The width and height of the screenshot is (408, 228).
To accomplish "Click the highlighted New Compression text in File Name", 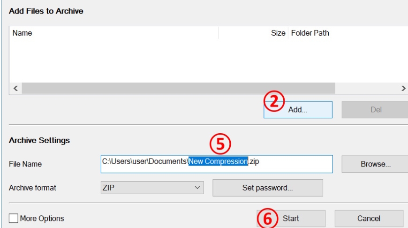I will pyautogui.click(x=219, y=161).
